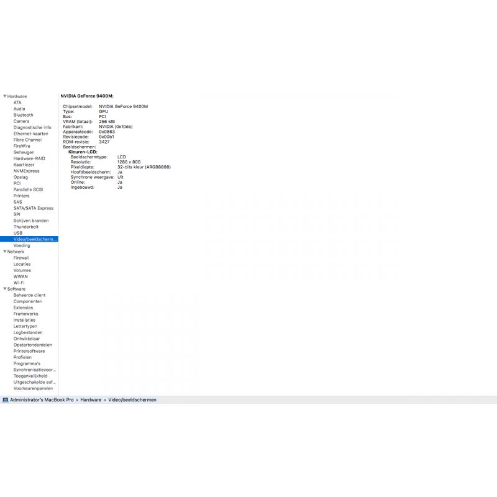
Task: Click the Kleuren-LCD display heading
Action: 83,152
